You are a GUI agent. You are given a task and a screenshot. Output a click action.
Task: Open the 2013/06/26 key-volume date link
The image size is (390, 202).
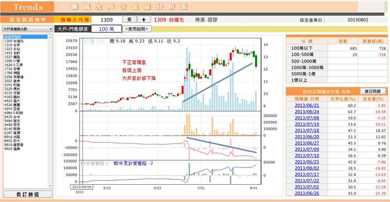(x=306, y=193)
